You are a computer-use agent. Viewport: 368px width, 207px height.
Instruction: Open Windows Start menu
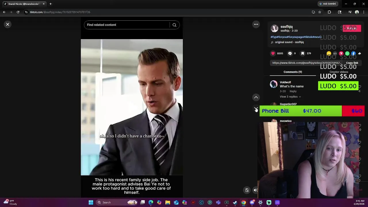click(91, 202)
